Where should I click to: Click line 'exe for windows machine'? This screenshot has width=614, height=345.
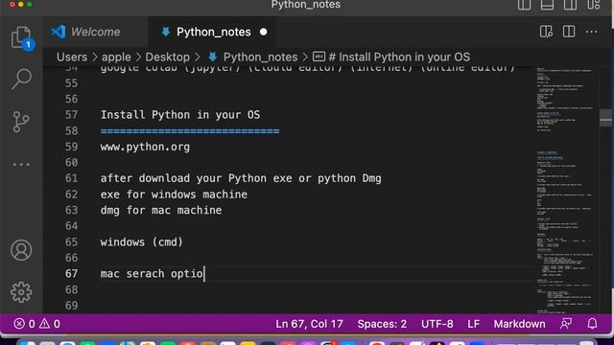click(174, 195)
